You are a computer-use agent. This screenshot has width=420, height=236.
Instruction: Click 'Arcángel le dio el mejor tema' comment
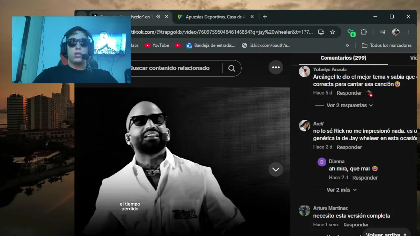[x=365, y=81]
